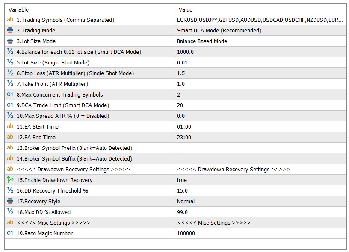Screen dimensions: 349x252
Task: Select the '13.Broker Symbol Prefix' label
Action: click(74, 148)
